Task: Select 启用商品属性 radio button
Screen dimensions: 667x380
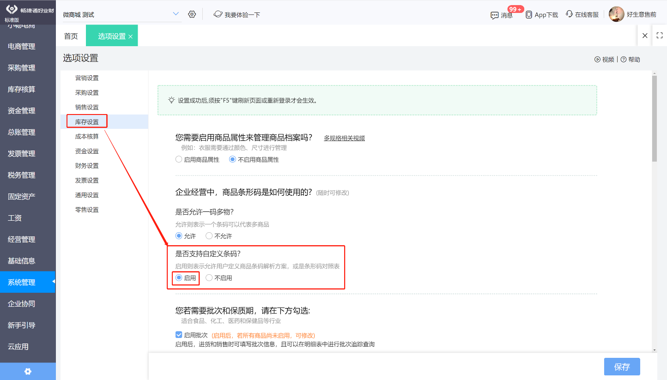Action: tap(179, 159)
